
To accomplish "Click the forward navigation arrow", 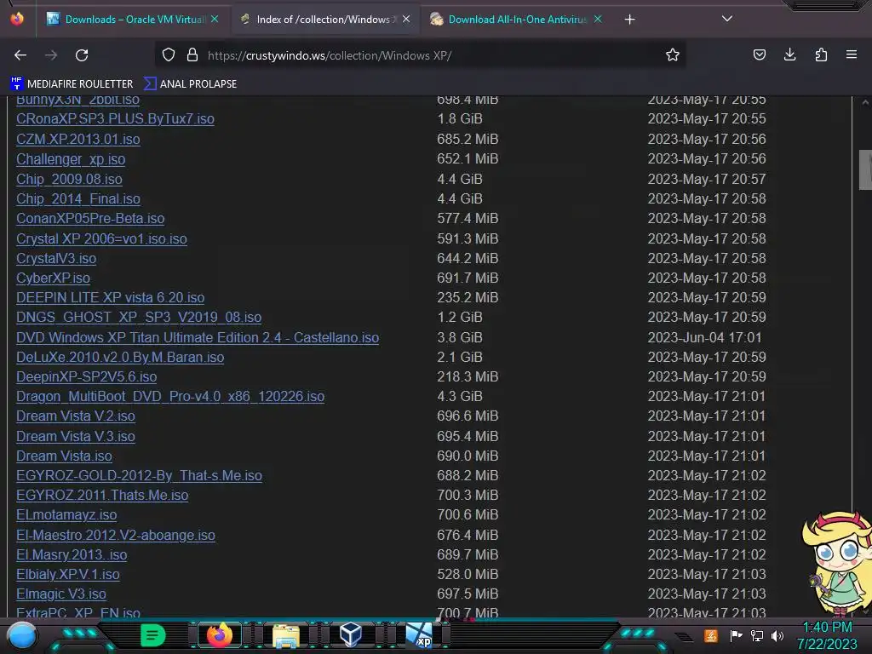I will (x=51, y=55).
